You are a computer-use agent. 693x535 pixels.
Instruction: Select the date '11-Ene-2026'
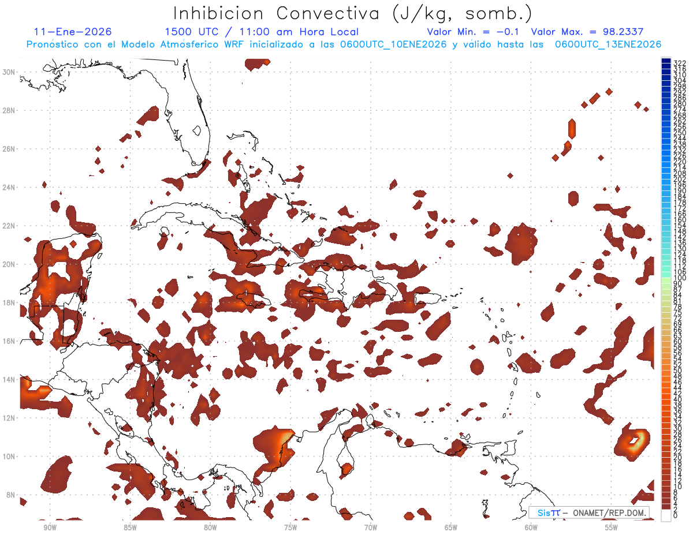tap(73, 32)
